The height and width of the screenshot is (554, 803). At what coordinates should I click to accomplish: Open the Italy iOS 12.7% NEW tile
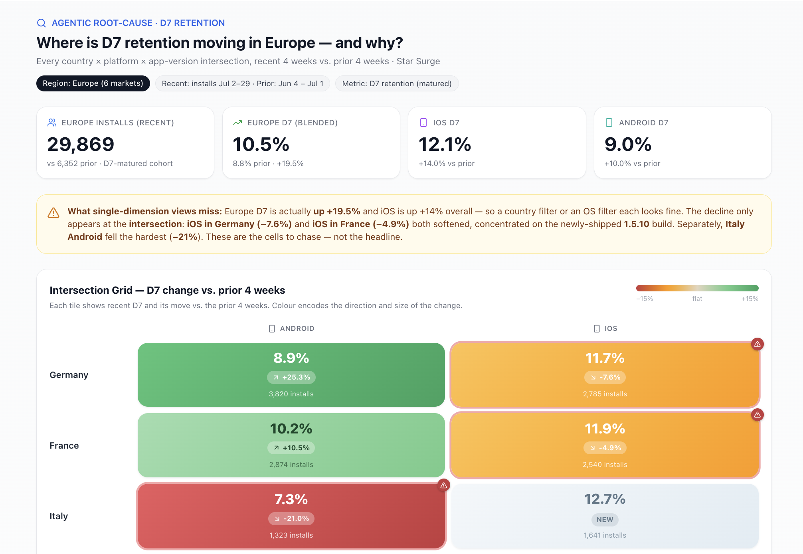point(605,516)
